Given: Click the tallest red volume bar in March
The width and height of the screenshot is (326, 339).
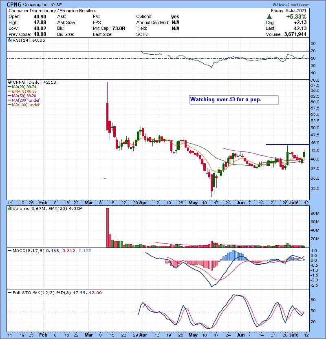Looking at the screenshot, I should [108, 228].
